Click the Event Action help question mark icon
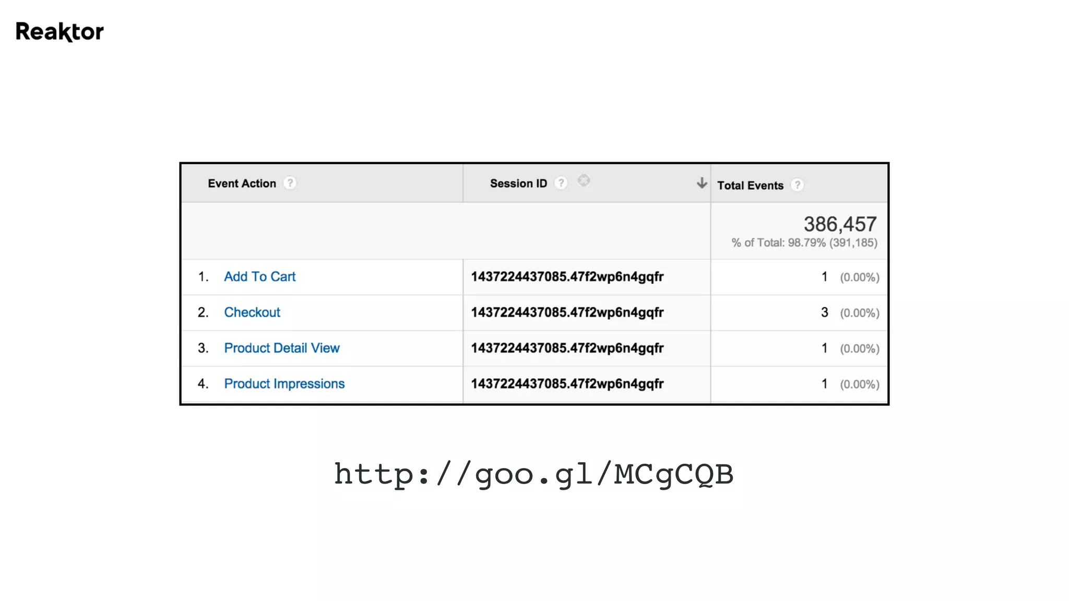 pyautogui.click(x=290, y=183)
